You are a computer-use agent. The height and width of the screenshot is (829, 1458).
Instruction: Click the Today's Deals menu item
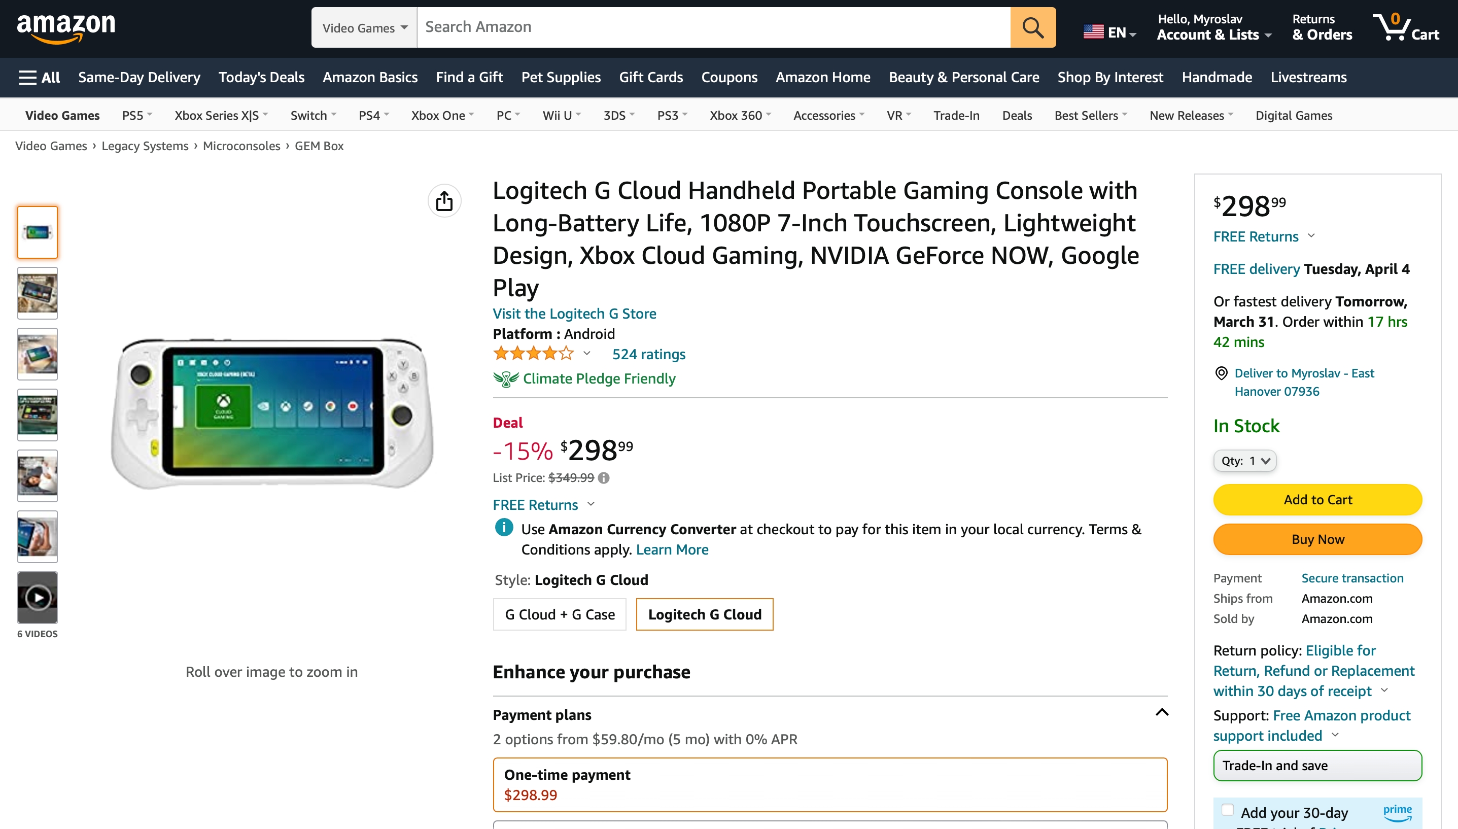(260, 77)
